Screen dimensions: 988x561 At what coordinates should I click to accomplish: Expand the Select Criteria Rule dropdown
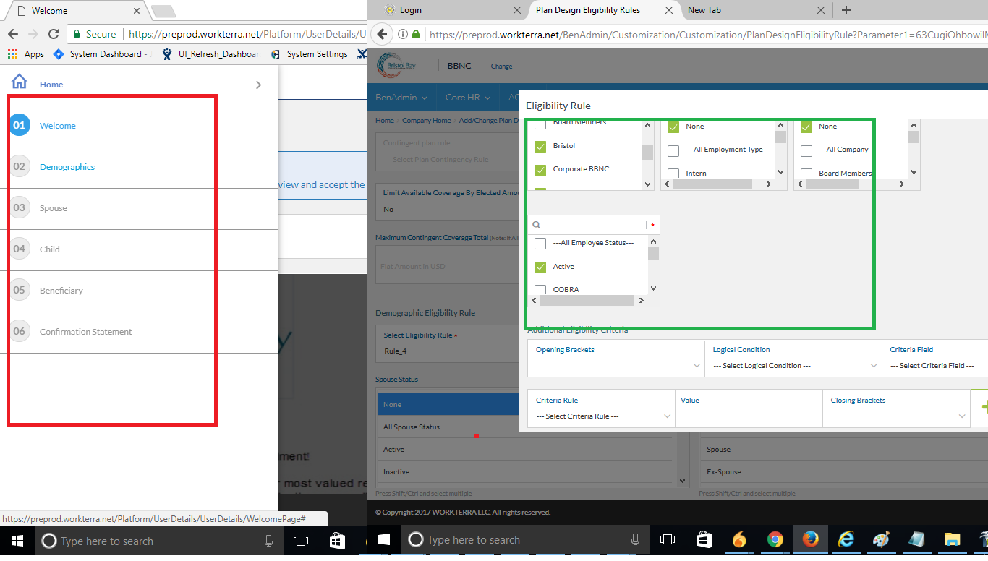tap(600, 416)
